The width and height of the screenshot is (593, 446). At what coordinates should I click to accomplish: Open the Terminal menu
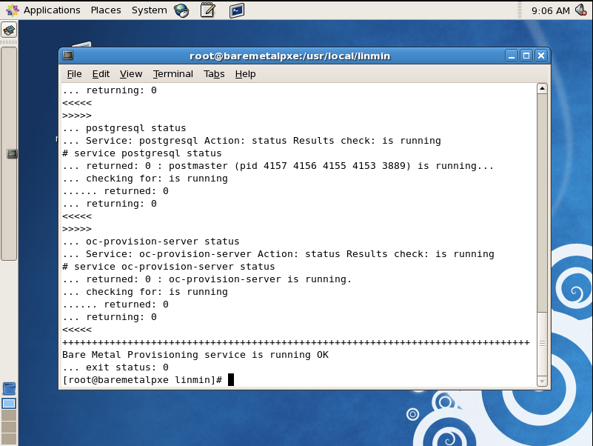click(x=172, y=74)
